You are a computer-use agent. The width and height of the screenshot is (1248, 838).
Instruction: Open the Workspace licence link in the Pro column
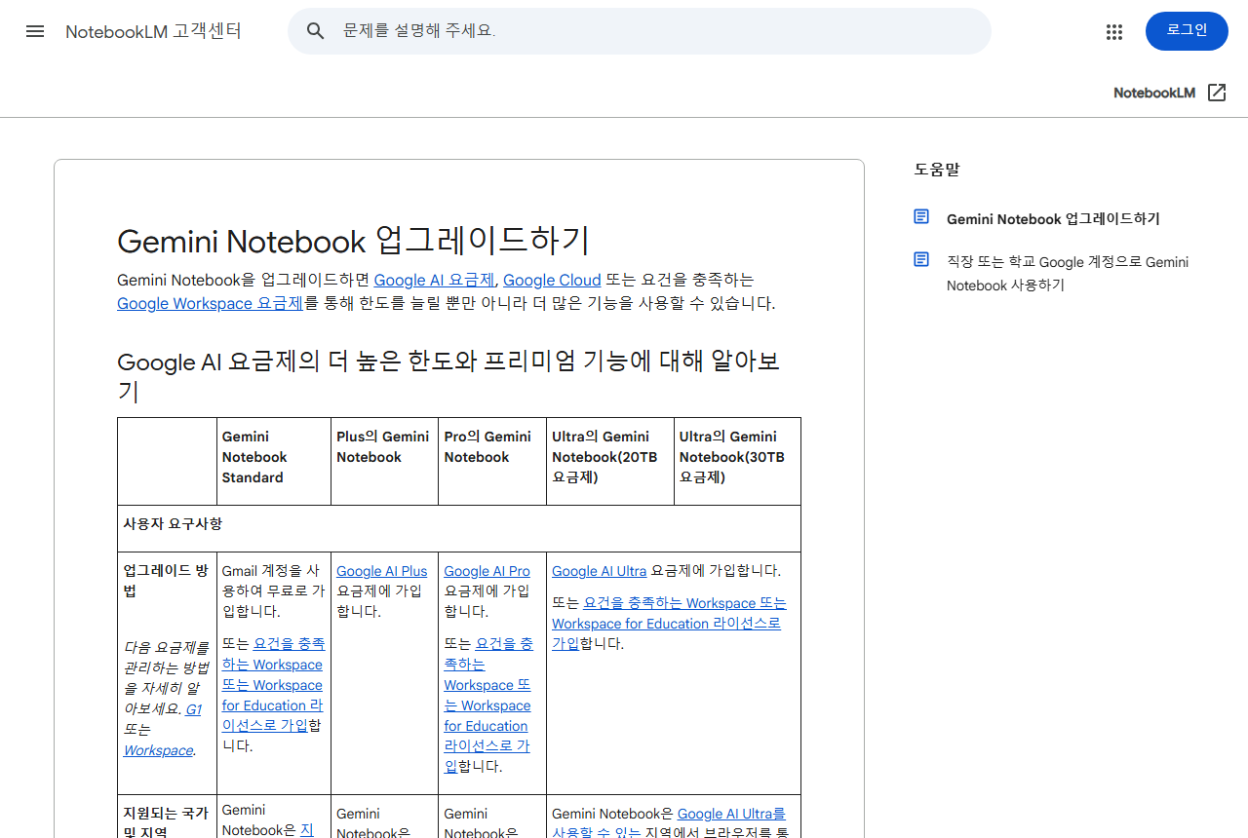point(488,705)
